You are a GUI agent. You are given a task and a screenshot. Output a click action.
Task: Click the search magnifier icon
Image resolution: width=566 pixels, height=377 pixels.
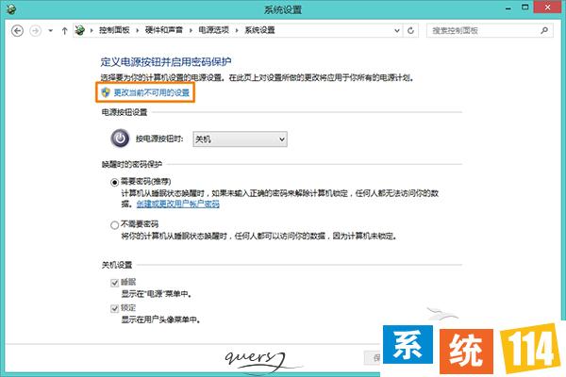[x=544, y=31]
